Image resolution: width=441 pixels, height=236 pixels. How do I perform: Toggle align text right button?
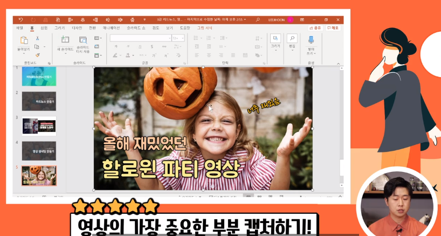pos(221,55)
